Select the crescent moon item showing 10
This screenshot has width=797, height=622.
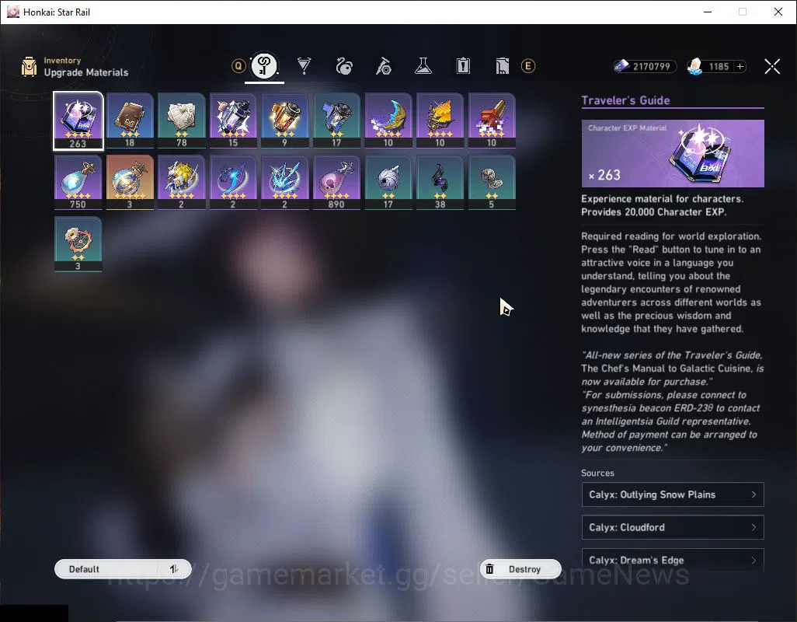(388, 121)
